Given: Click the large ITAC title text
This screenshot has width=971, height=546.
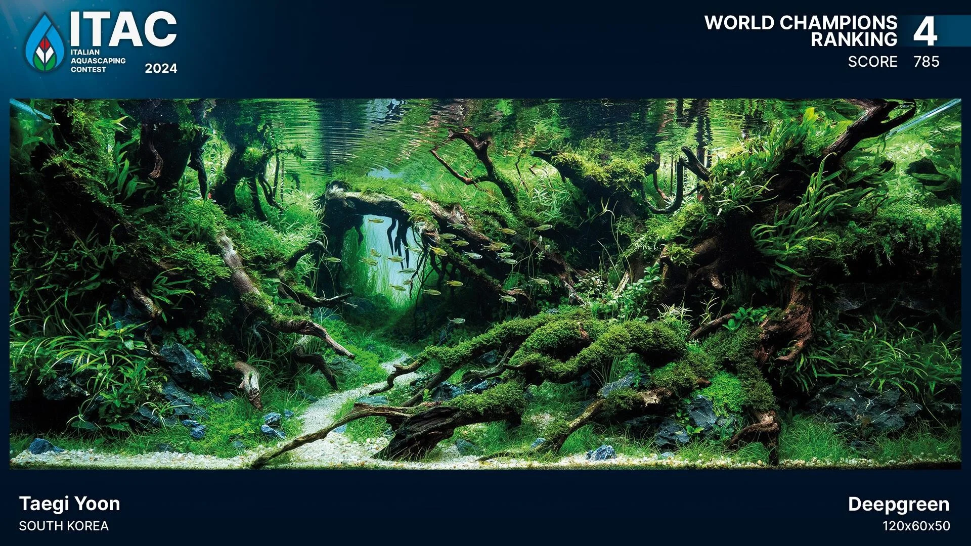Looking at the screenshot, I should coord(123,29).
